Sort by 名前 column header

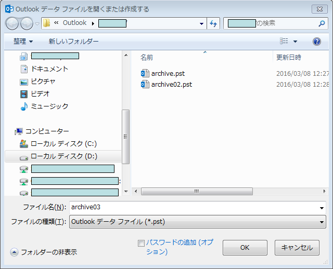pyautogui.click(x=147, y=57)
